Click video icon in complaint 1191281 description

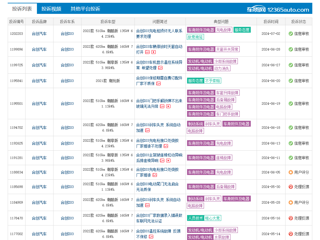(168, 161)
